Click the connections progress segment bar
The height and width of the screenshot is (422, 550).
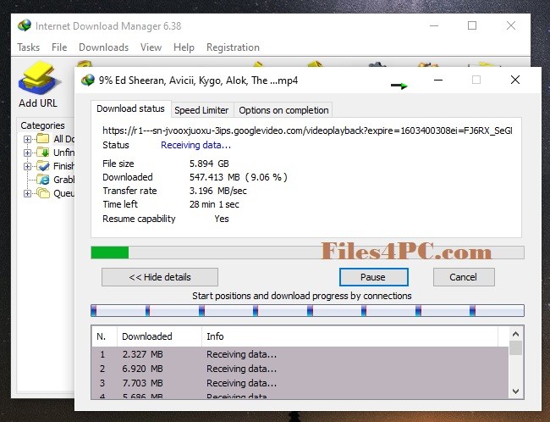(307, 311)
